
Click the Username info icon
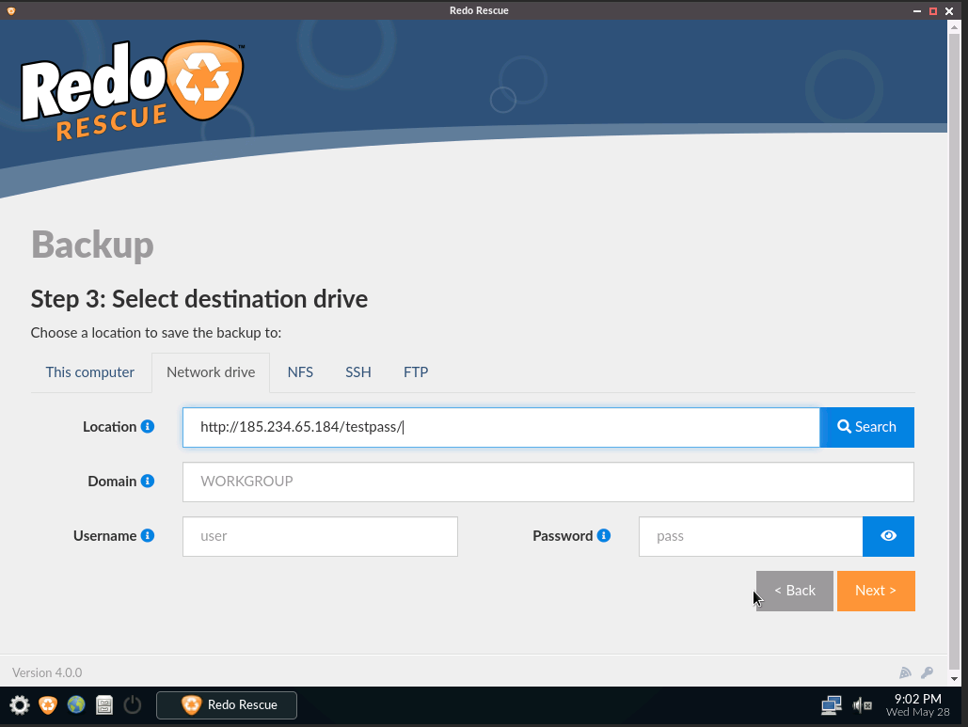(x=148, y=535)
